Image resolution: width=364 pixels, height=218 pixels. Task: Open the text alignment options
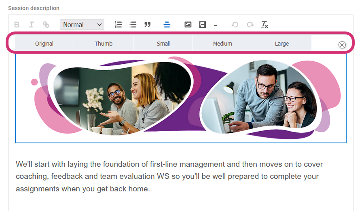[167, 25]
